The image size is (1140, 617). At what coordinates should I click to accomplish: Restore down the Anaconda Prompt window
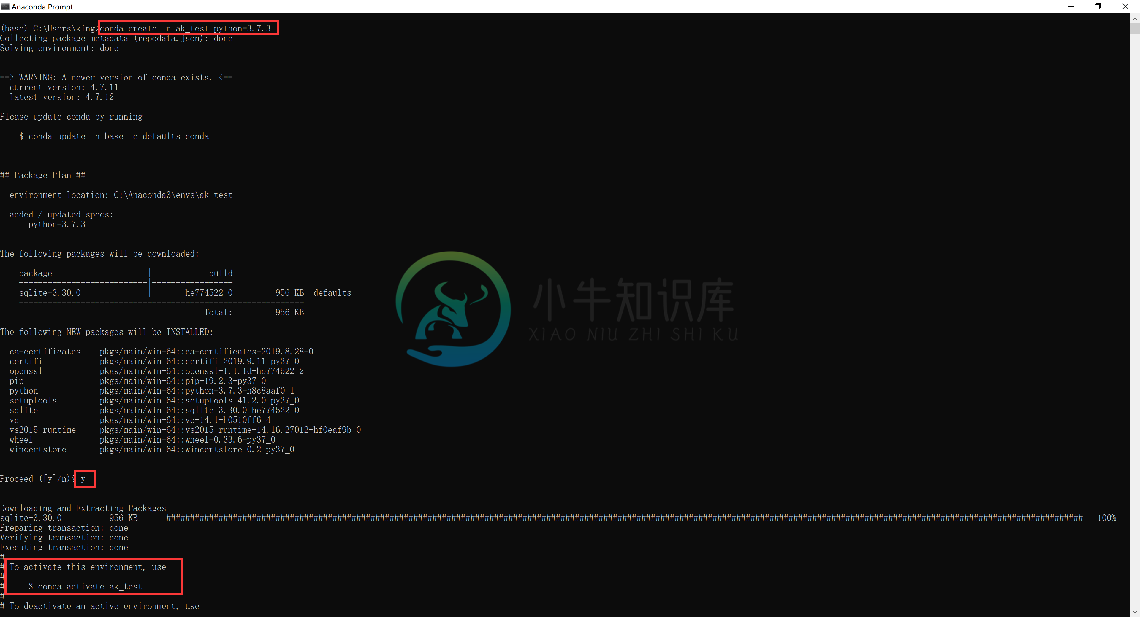1098,7
